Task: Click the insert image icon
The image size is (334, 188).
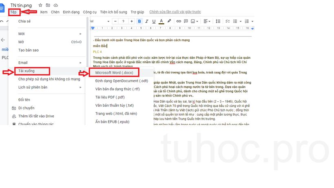Action: (193, 21)
